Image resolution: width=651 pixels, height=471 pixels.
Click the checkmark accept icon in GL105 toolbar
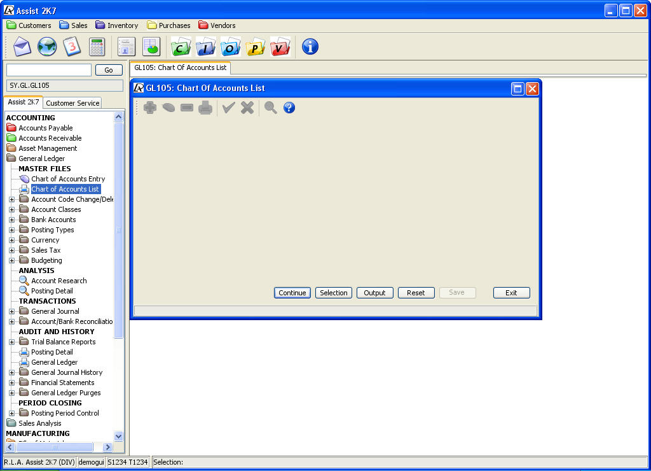[228, 108]
